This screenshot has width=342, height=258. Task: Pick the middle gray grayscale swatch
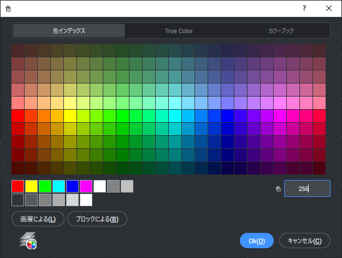45,200
